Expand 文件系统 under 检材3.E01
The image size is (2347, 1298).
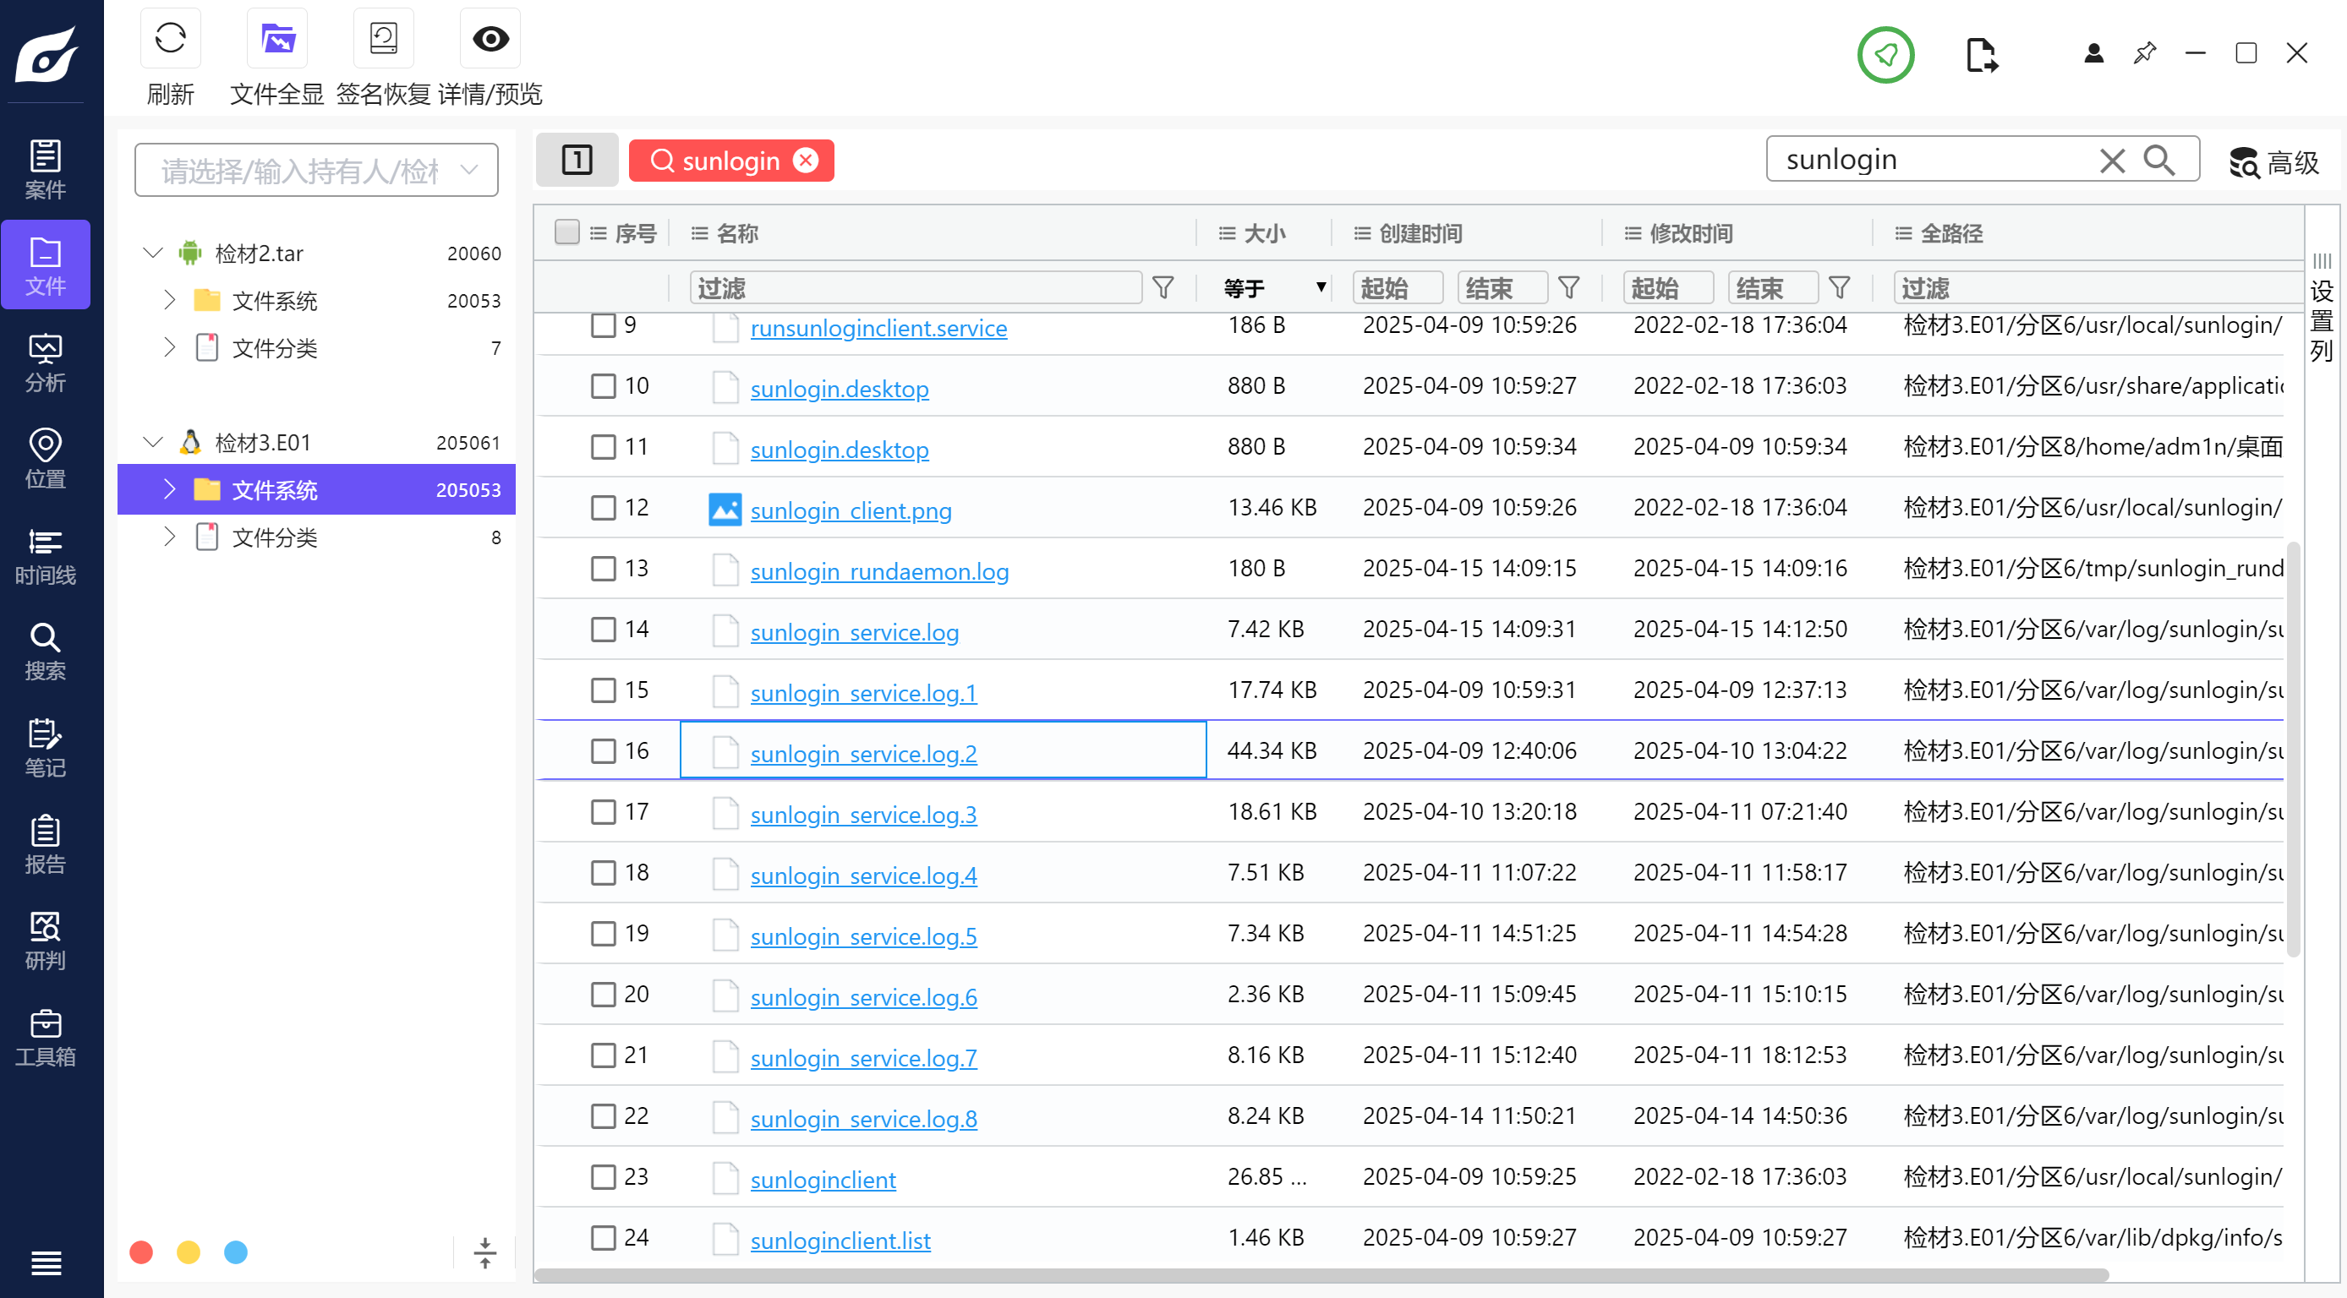[169, 489]
